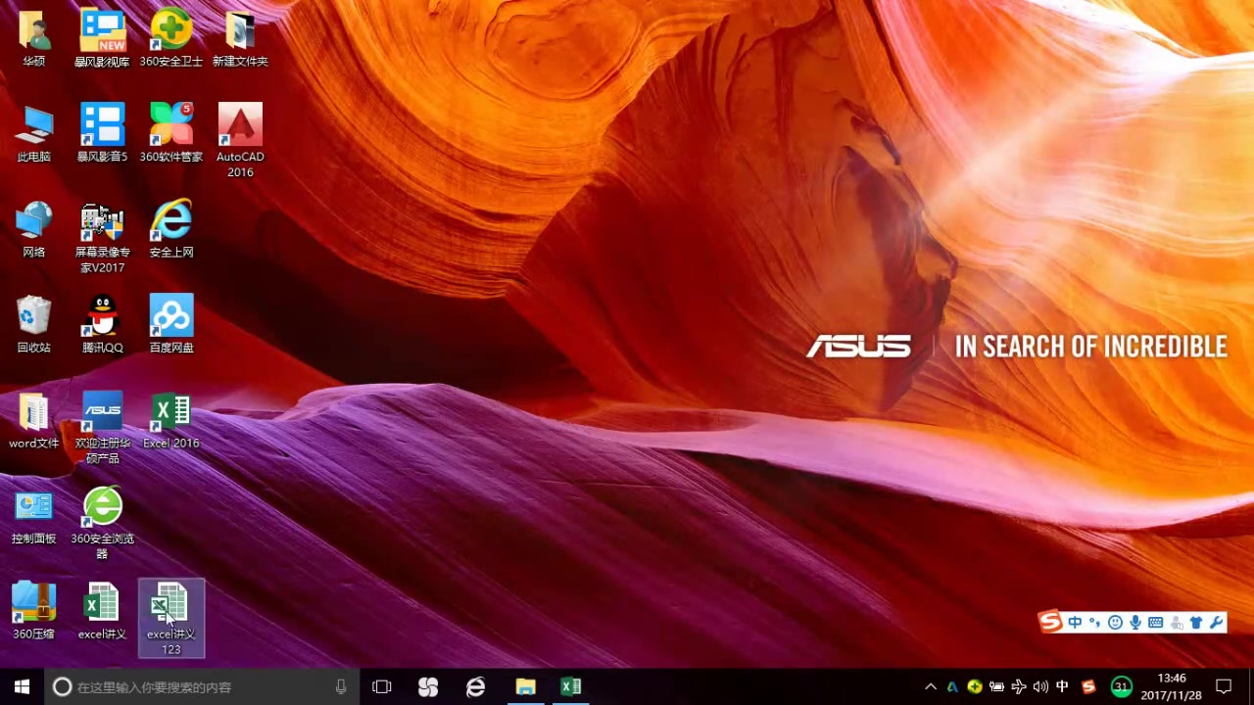This screenshot has height=705, width=1254.
Task: Open Task View on the taskbar
Action: (382, 686)
